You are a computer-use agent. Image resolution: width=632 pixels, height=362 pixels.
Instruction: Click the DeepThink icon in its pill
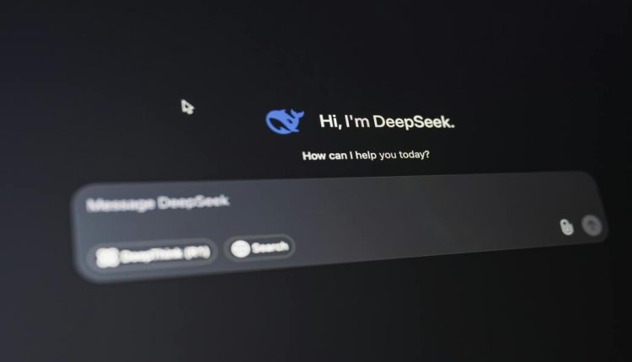pyautogui.click(x=107, y=256)
